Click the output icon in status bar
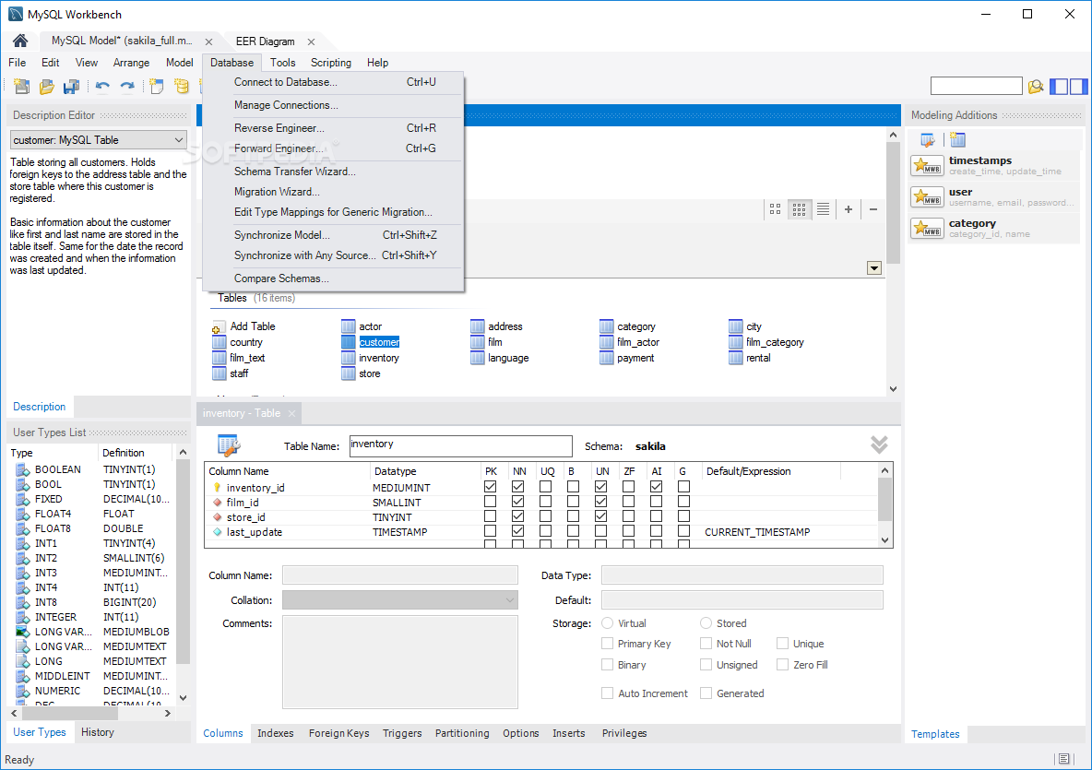 (1063, 759)
